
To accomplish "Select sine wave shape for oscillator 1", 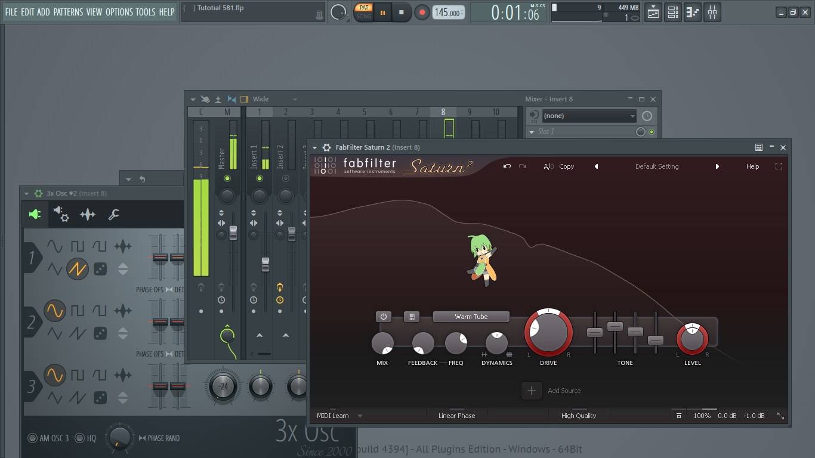I will tap(54, 246).
